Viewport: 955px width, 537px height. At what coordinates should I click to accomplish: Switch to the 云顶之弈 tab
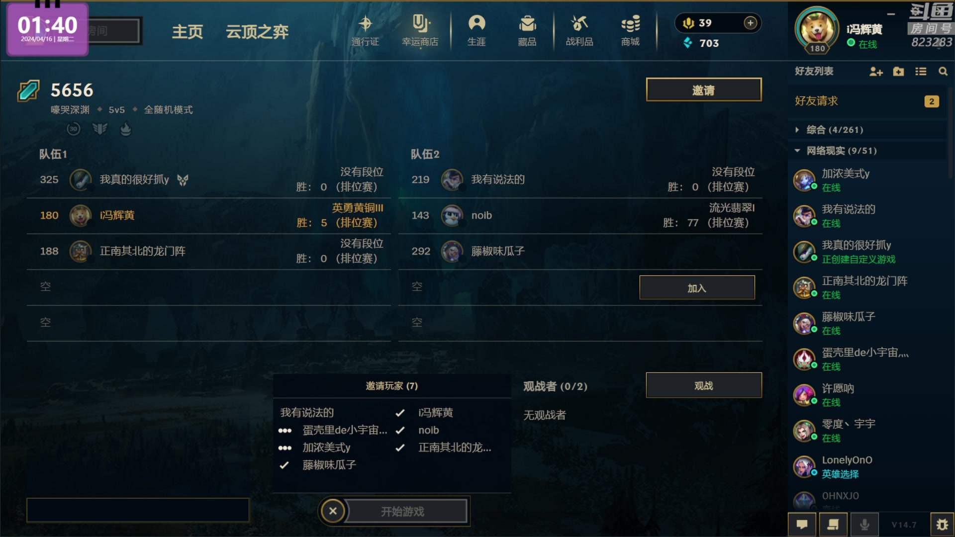point(257,32)
